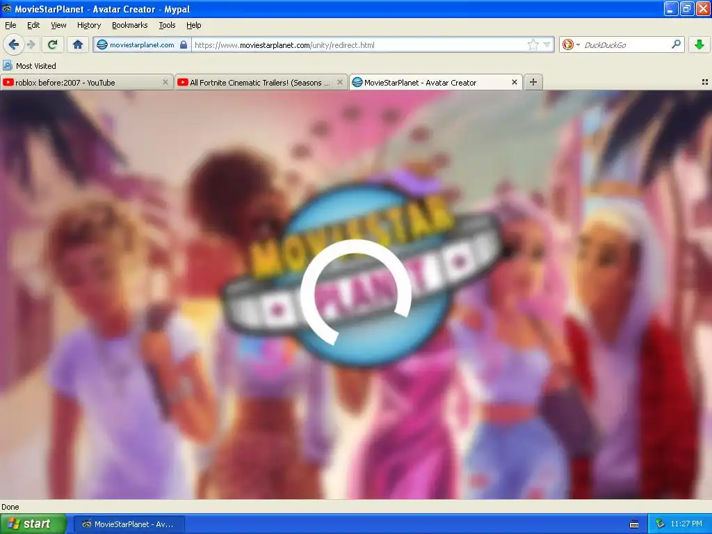This screenshot has height=534, width=712.
Task: Switch to the All Fortnite Cinematic Trailers tab
Action: [x=261, y=82]
